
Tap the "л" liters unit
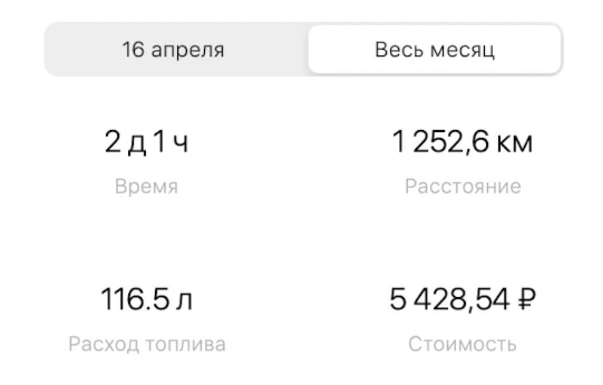[184, 300]
